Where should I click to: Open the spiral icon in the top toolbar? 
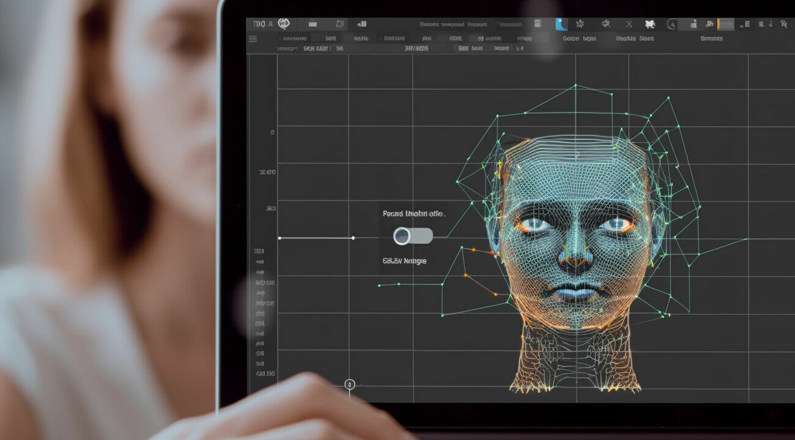point(672,24)
